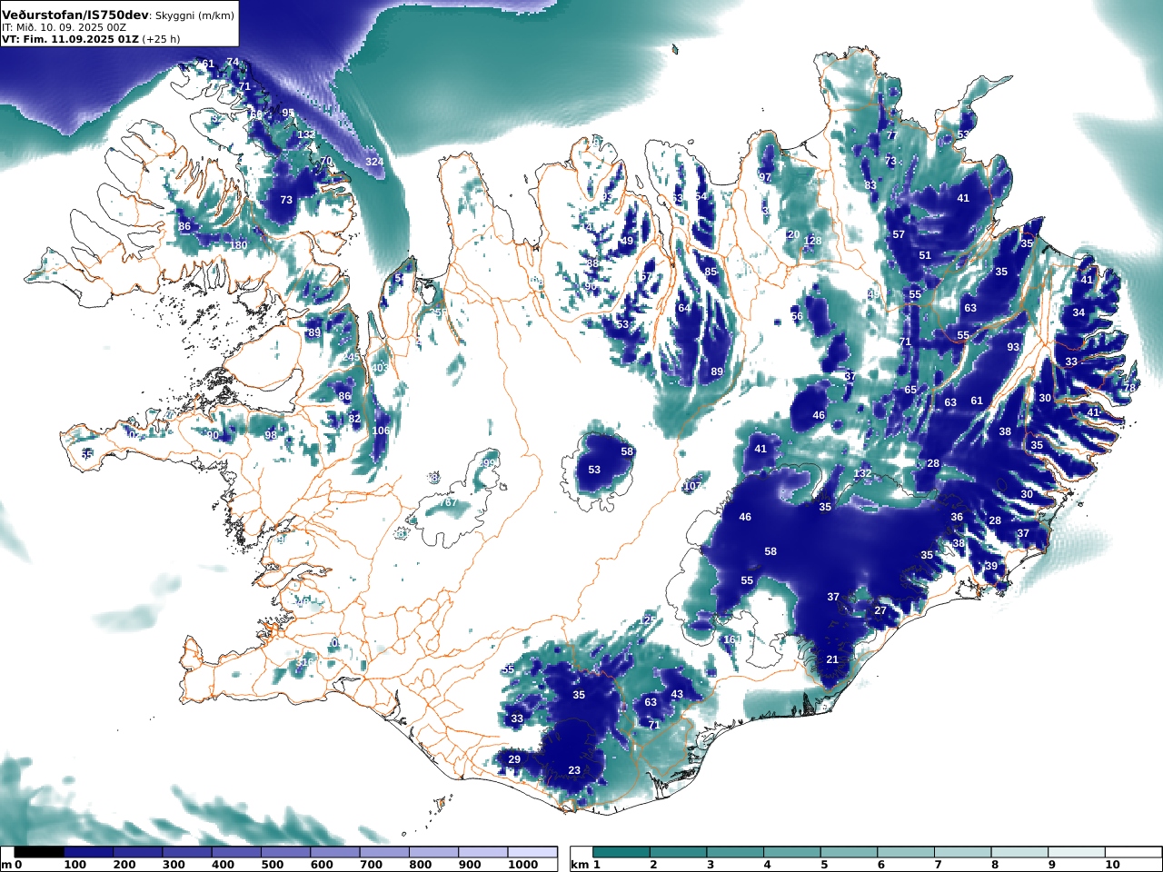This screenshot has height=872, width=1163.
Task: Click the visibility value '49' in the north
Action: click(x=627, y=241)
